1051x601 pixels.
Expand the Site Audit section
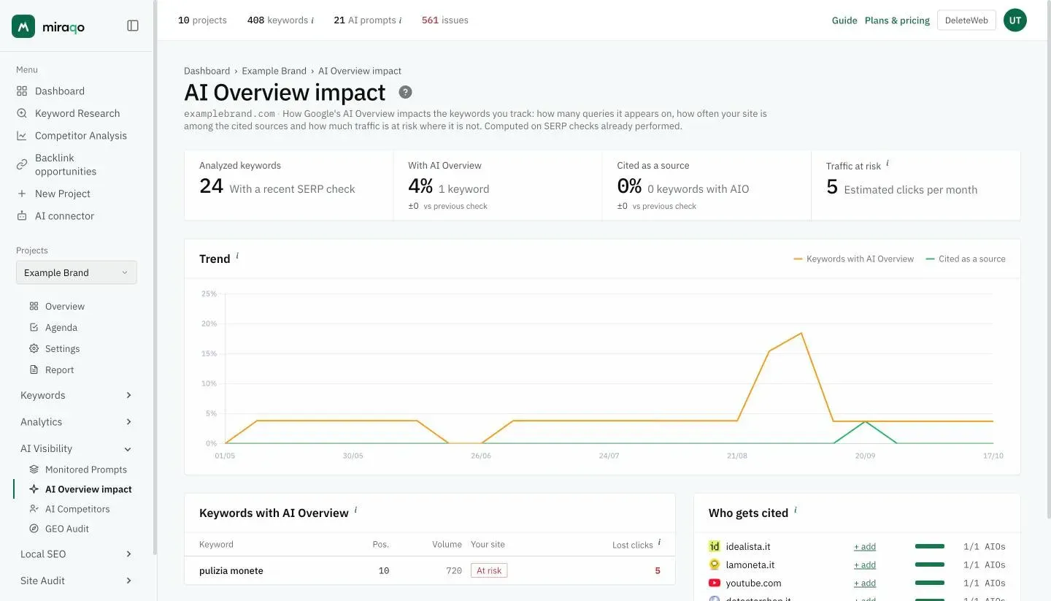[x=77, y=581]
